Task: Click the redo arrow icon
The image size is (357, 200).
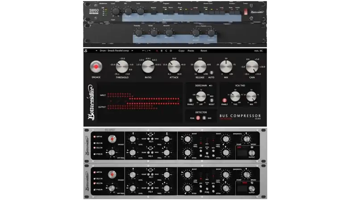Action: (149, 51)
